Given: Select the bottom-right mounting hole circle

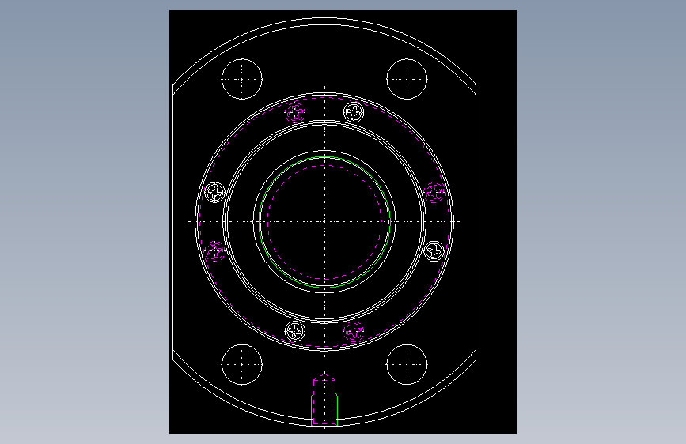Looking at the screenshot, I should pyautogui.click(x=407, y=364).
